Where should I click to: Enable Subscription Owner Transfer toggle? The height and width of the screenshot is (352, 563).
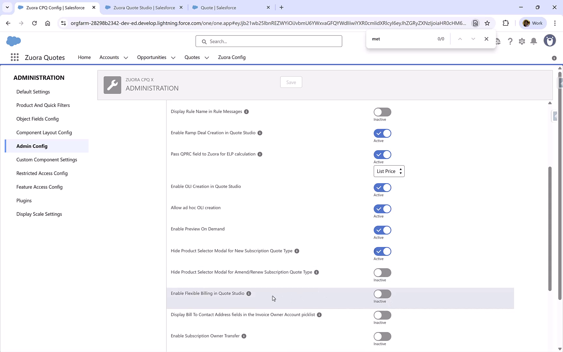(382, 336)
